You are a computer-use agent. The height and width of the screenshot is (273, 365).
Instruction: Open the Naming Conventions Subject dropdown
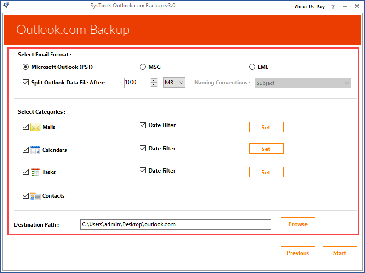(303, 83)
